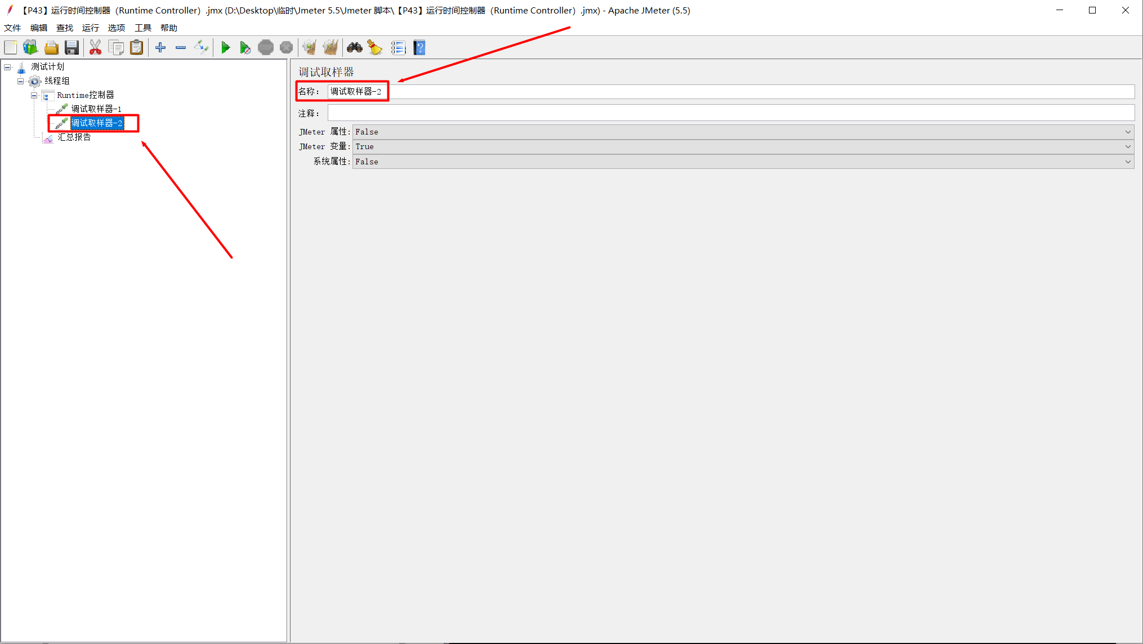
Task: Open Help with question mark icon
Action: (419, 48)
